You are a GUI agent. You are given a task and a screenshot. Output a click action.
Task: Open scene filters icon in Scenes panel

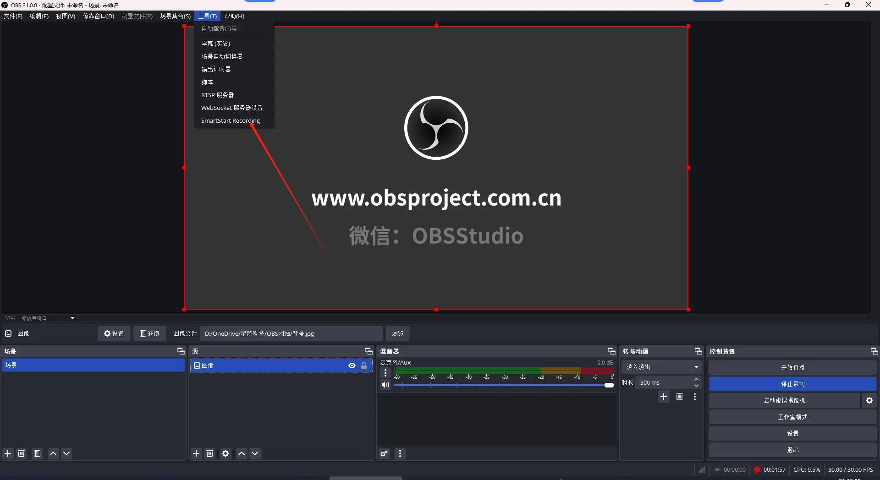pyautogui.click(x=37, y=453)
